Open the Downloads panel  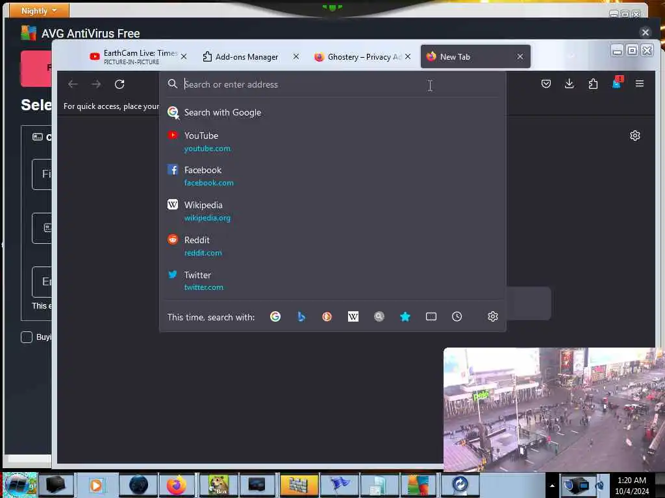click(569, 84)
